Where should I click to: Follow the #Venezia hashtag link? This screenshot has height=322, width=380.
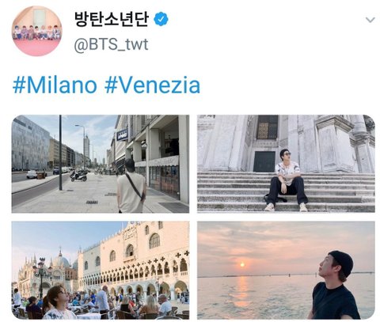(152, 85)
